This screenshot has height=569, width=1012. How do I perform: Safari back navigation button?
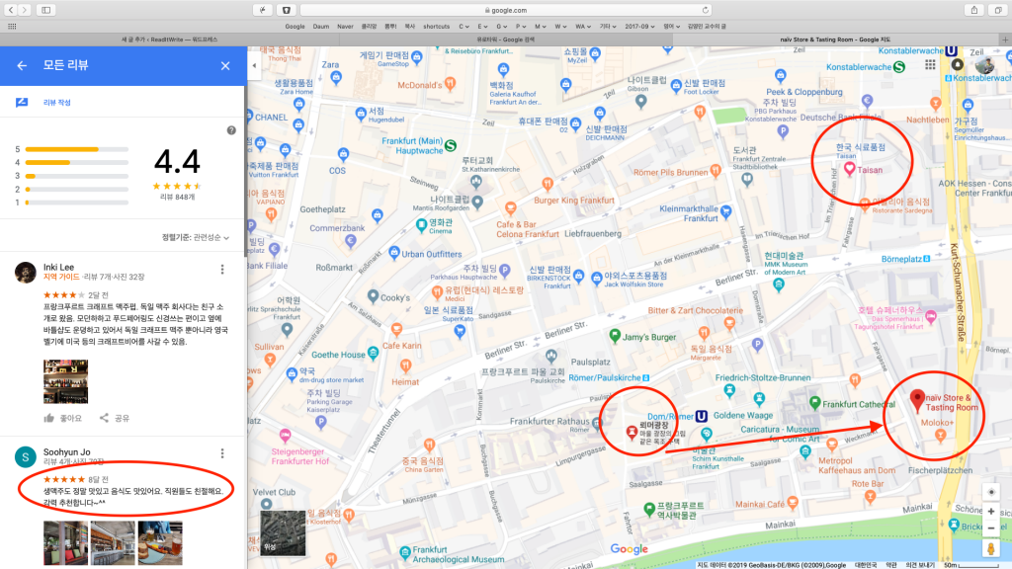click(x=11, y=10)
